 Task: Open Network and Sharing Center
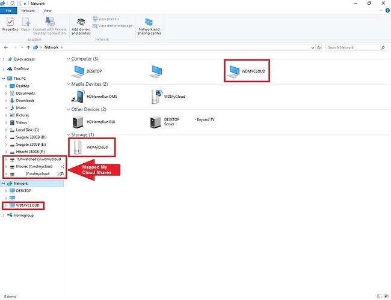149,26
